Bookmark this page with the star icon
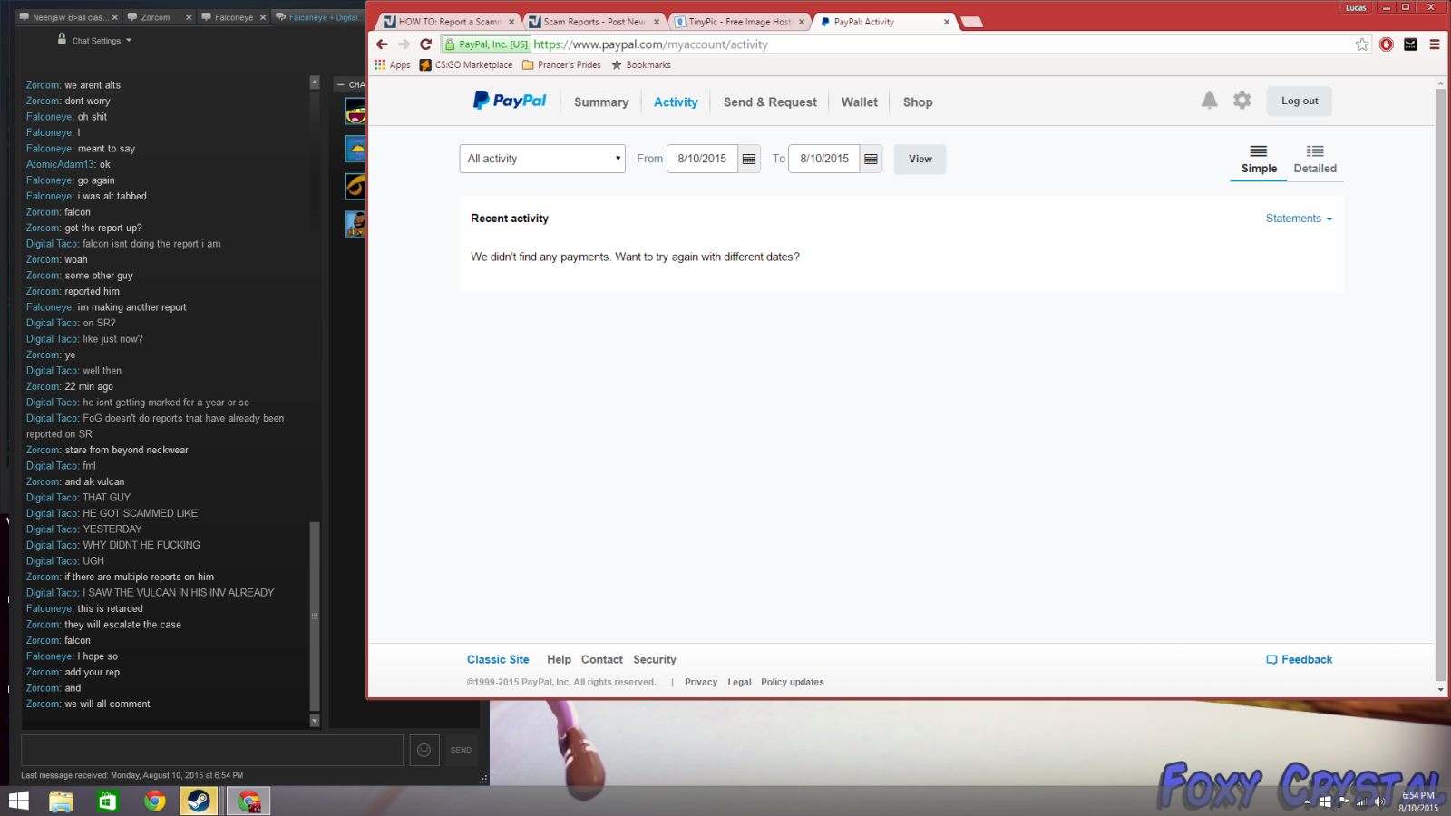The width and height of the screenshot is (1451, 816). click(x=1361, y=44)
